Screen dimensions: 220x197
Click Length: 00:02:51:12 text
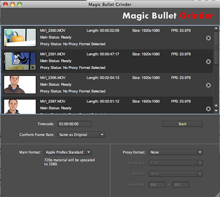(x=103, y=101)
